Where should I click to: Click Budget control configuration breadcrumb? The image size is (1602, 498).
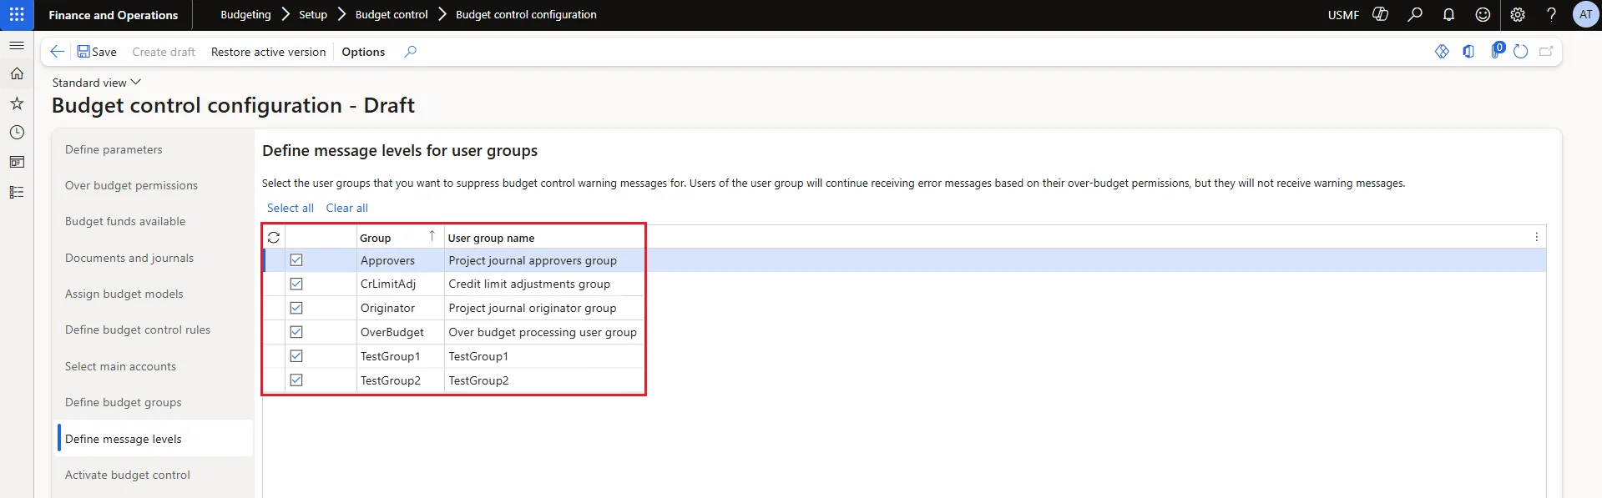tap(526, 15)
